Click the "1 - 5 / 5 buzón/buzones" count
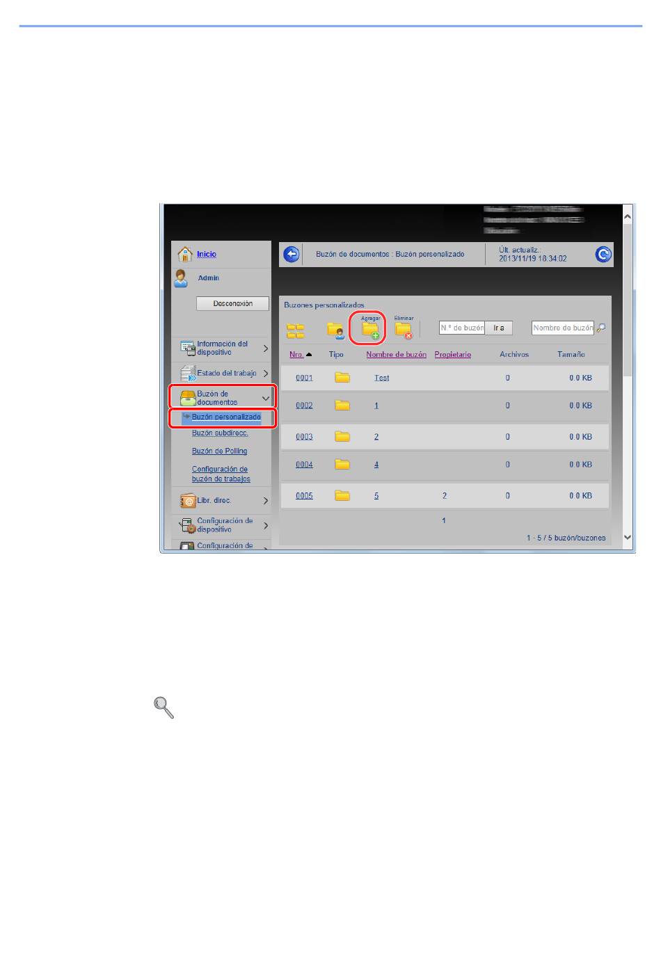Image resolution: width=661 pixels, height=953 pixels. click(x=566, y=538)
